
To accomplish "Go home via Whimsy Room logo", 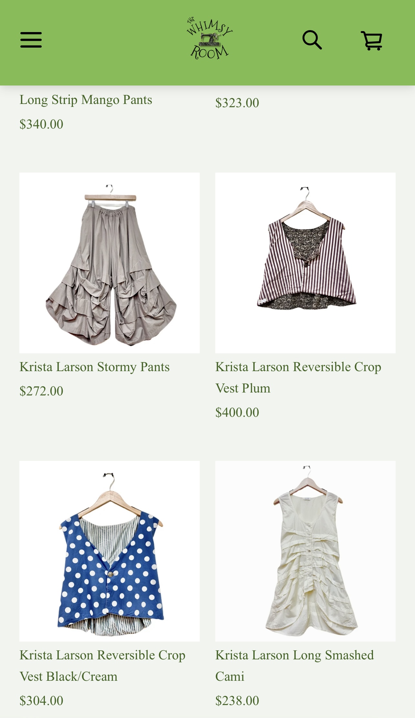I will [209, 39].
